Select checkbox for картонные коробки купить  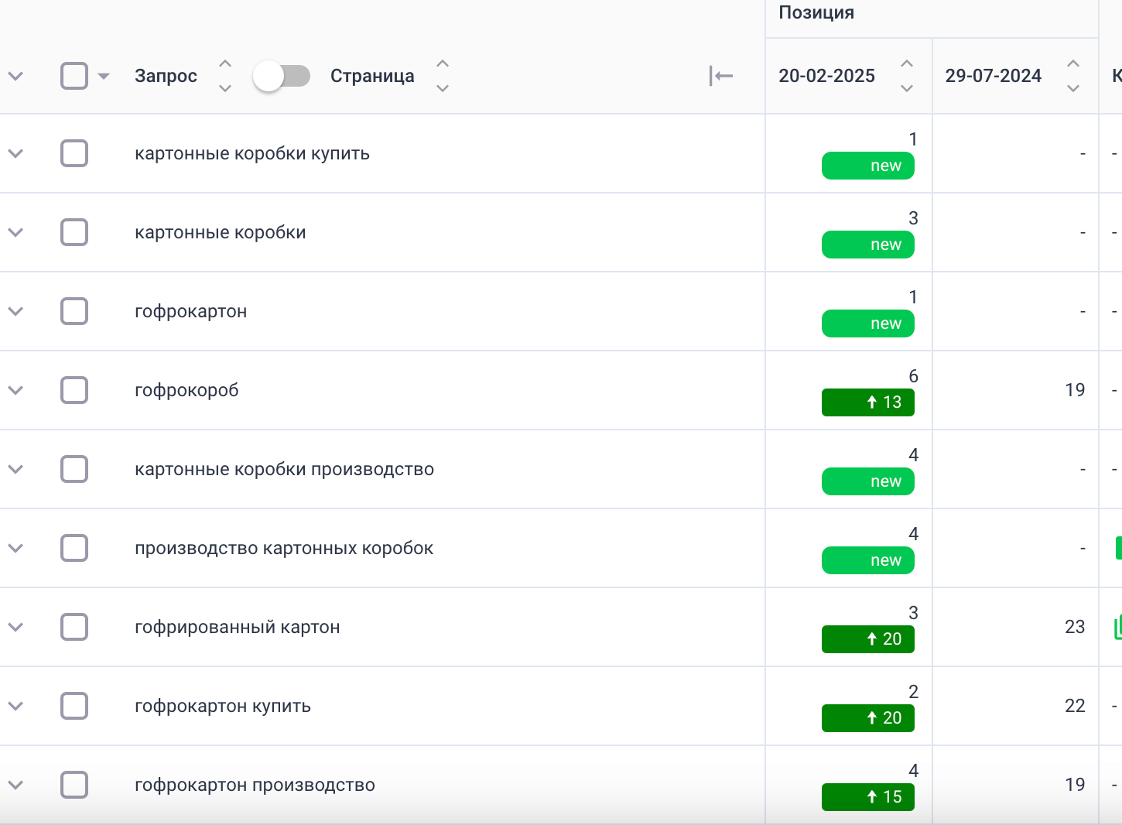74,153
